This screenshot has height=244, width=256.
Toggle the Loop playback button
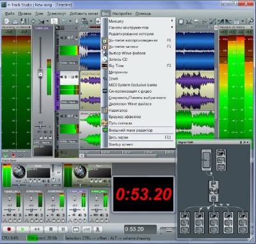pos(76,229)
